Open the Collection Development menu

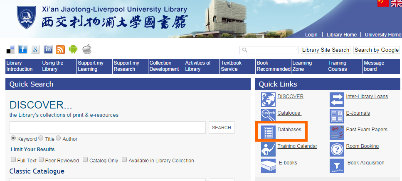point(166,66)
